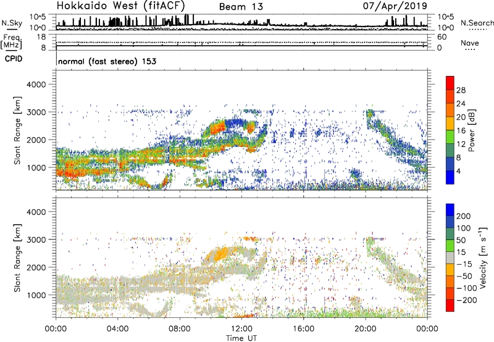Click the diagonal echo band after 20:00 in power panel

[395, 140]
